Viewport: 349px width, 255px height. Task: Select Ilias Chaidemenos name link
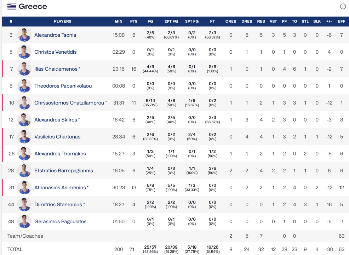[x=56, y=69]
